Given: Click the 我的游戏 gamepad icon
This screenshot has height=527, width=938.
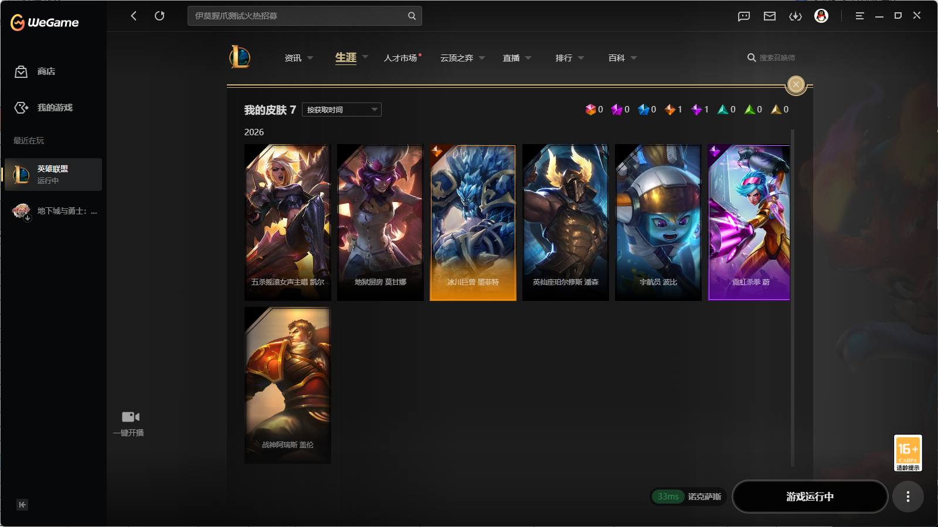Looking at the screenshot, I should (x=21, y=108).
